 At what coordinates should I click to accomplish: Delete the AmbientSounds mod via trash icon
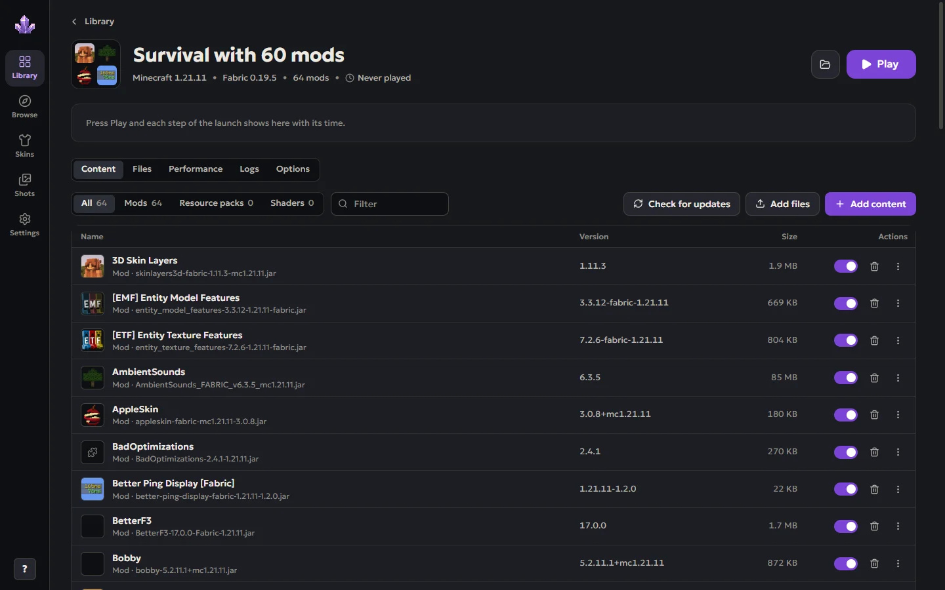point(874,378)
